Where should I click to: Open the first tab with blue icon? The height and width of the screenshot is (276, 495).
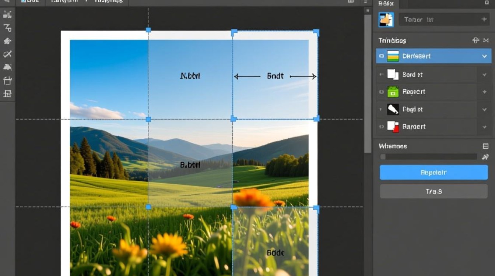[x=30, y=1]
